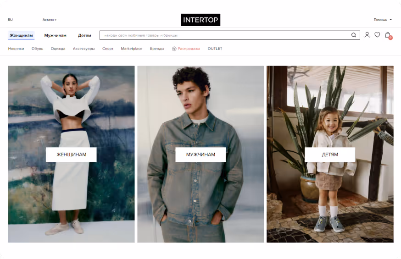The image size is (401, 259).
Task: Open the user account profile icon
Action: (x=367, y=35)
